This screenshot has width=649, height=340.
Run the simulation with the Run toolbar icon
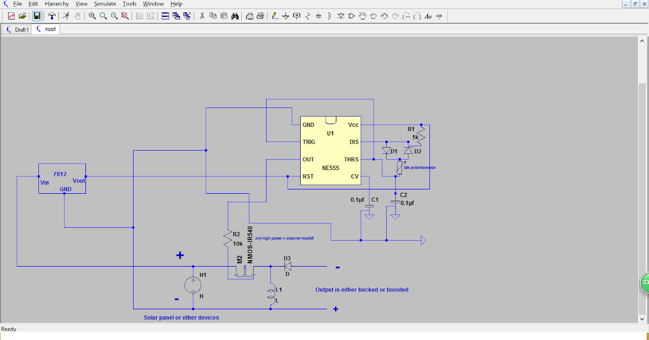click(x=66, y=16)
